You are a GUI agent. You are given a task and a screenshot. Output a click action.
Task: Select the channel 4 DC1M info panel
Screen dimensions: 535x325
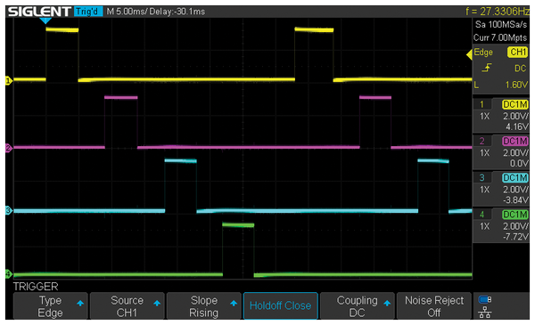tap(501, 225)
